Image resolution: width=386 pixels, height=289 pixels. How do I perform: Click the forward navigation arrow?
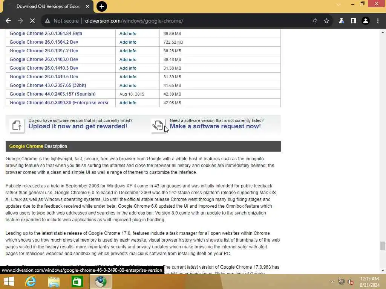pos(20,21)
